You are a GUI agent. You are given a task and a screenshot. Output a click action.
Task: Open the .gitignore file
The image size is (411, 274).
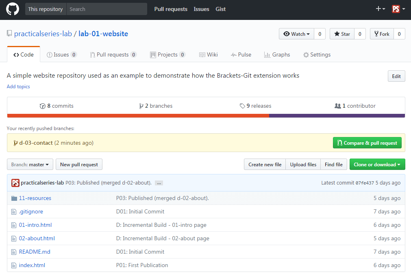31,211
